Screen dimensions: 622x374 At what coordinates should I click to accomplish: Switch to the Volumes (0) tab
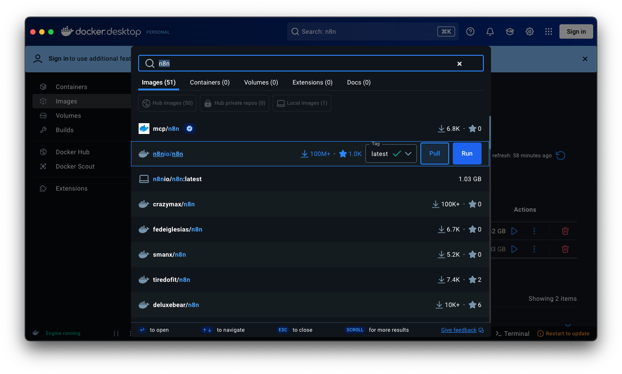click(261, 82)
